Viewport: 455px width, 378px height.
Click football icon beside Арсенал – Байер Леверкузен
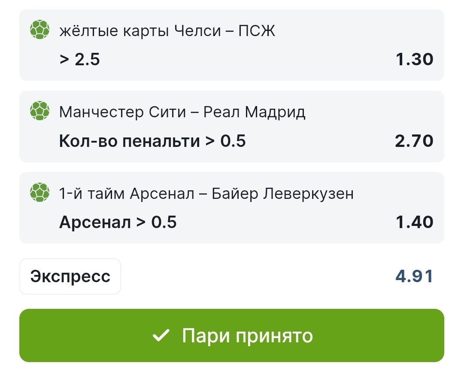point(39,193)
